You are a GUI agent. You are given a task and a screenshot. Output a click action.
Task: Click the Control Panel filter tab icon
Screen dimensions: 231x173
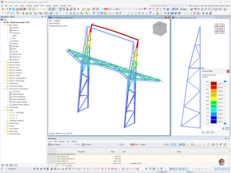click(x=212, y=132)
